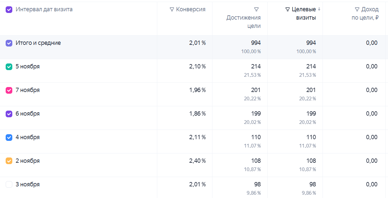Enable the 3 ноября empty checkbox
Viewport: 388px width, 198px height.
(9, 184)
